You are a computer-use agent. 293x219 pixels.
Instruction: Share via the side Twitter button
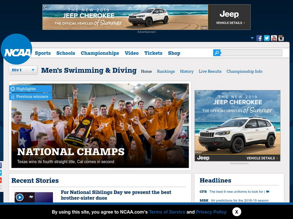[x=1, y=173]
